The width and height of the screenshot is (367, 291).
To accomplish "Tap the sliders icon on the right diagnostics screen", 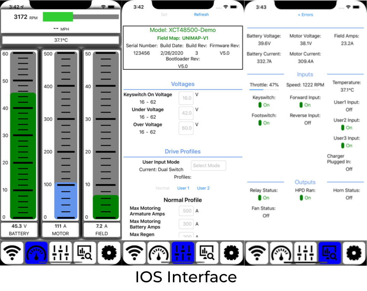I will tap(306, 253).
